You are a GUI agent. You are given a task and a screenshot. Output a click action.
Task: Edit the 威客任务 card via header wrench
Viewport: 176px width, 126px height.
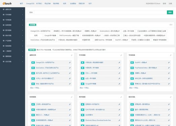pos(72,55)
